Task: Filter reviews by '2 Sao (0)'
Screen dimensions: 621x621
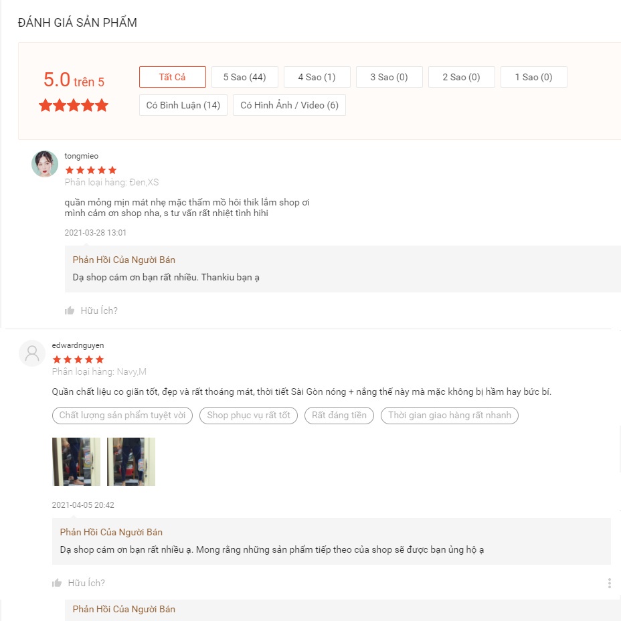Action: point(461,77)
